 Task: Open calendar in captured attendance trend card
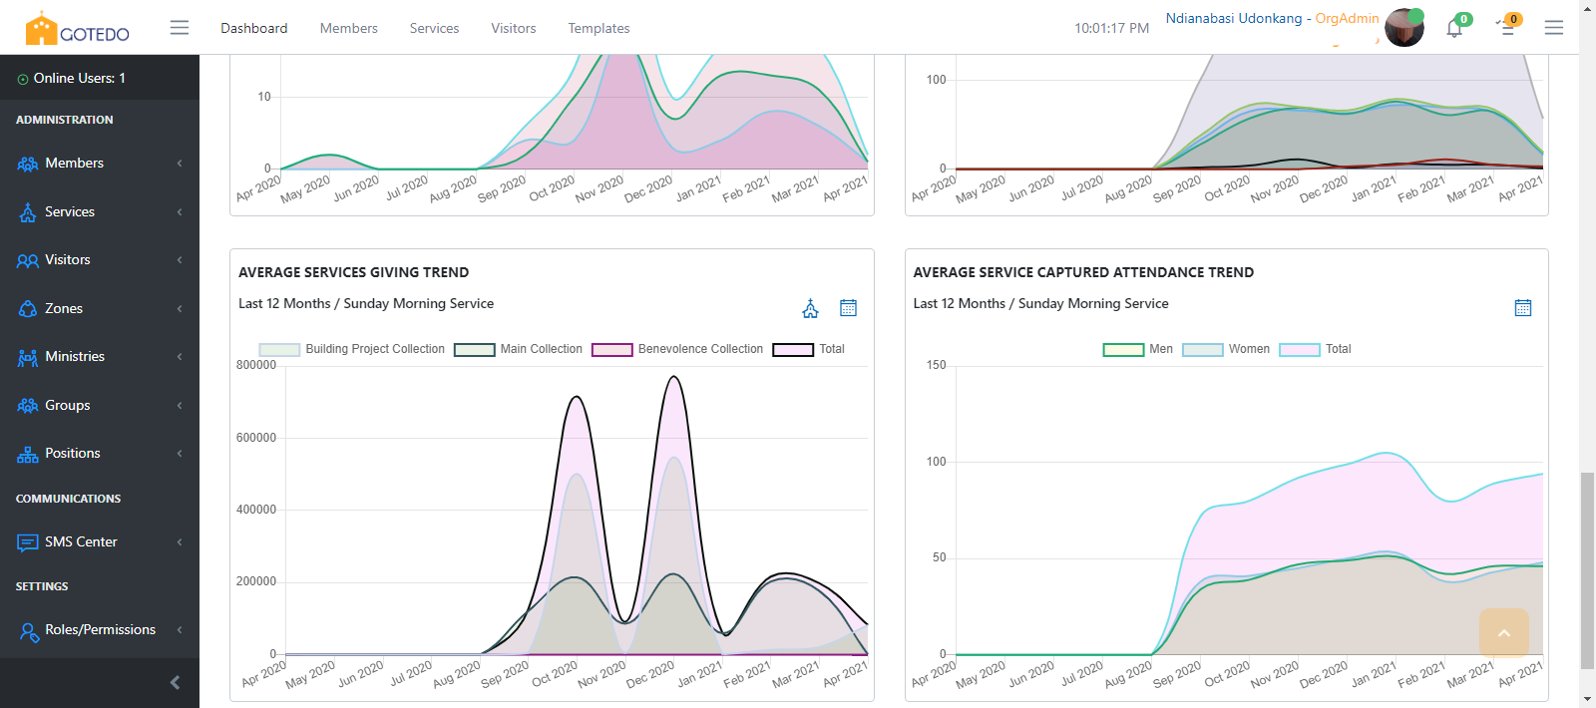click(x=1523, y=308)
